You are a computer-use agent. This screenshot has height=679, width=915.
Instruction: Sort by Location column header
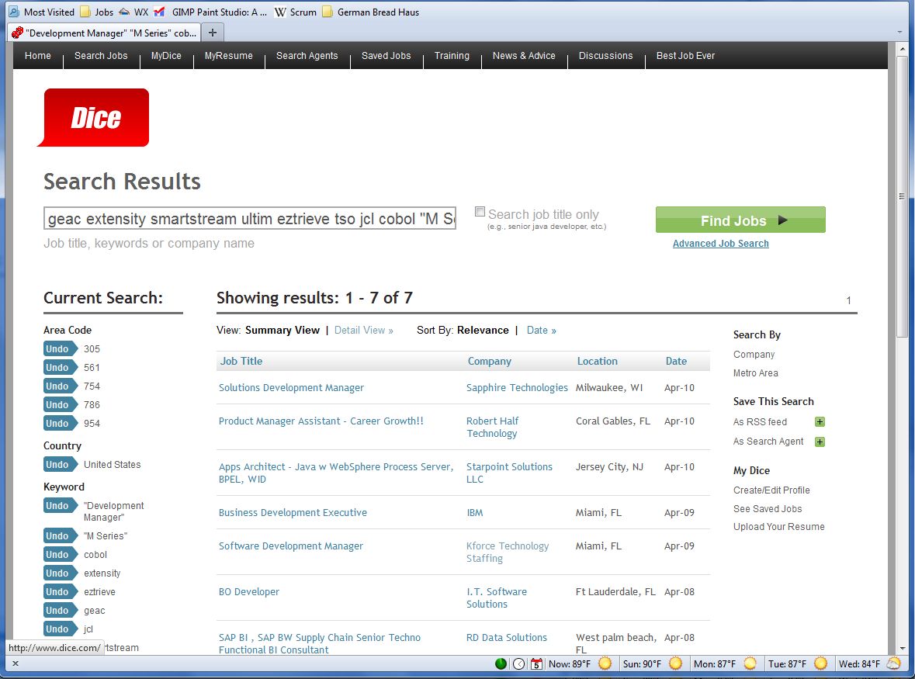pos(597,361)
